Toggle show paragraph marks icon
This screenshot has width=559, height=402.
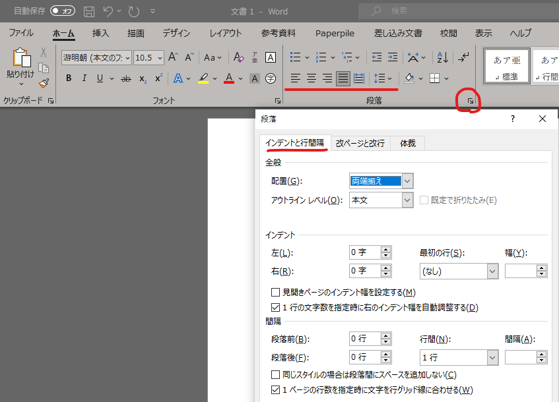pyautogui.click(x=463, y=57)
